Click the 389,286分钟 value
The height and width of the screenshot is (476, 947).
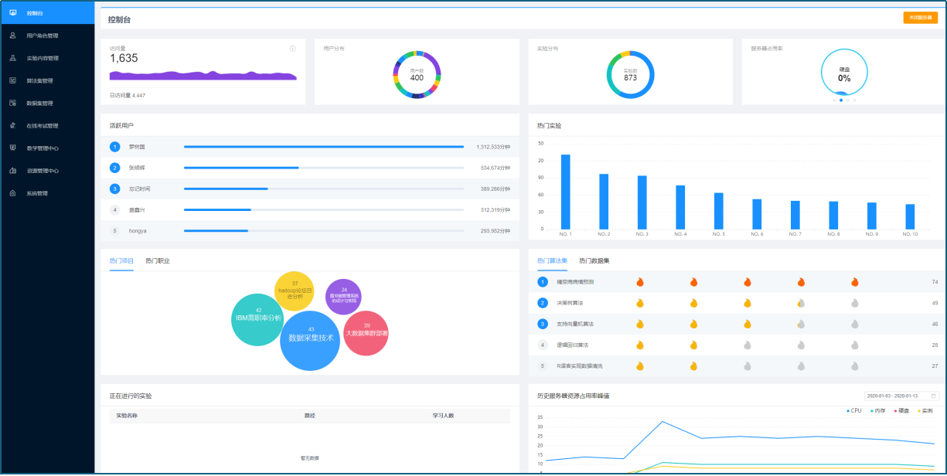tap(496, 189)
